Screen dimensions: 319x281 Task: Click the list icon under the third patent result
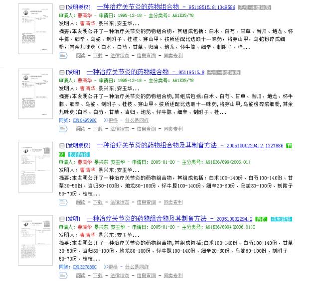(x=63, y=202)
